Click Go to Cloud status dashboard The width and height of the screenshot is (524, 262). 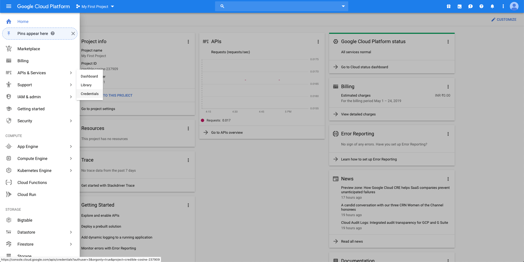[x=365, y=67]
